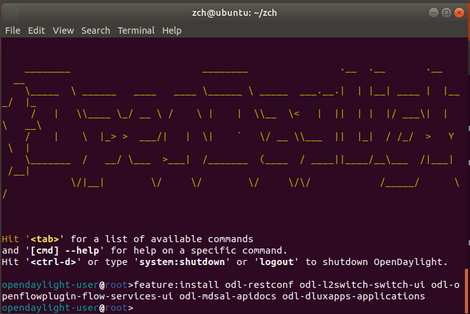Open the View menu
This screenshot has height=314, width=470.
pyautogui.click(x=63, y=31)
